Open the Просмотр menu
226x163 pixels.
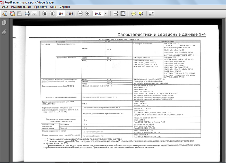(40, 7)
